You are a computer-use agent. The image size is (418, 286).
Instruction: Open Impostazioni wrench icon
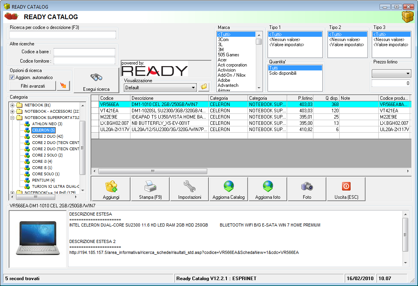[x=190, y=186]
